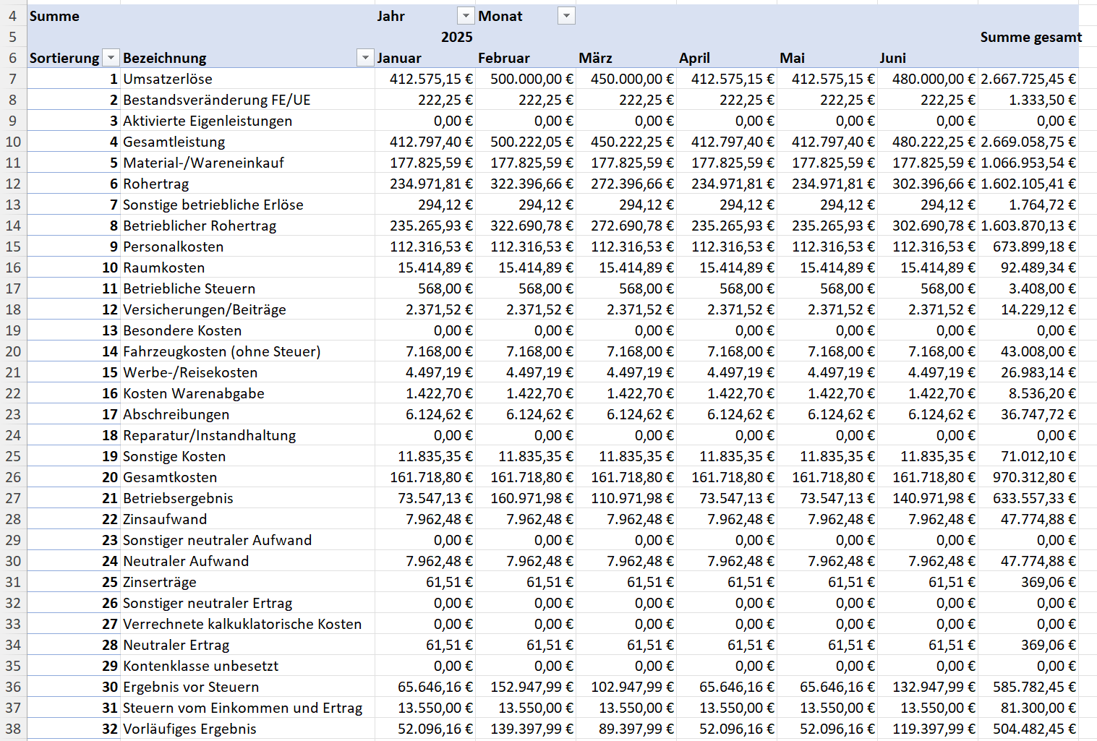Click the Juni column header

pyautogui.click(x=893, y=58)
